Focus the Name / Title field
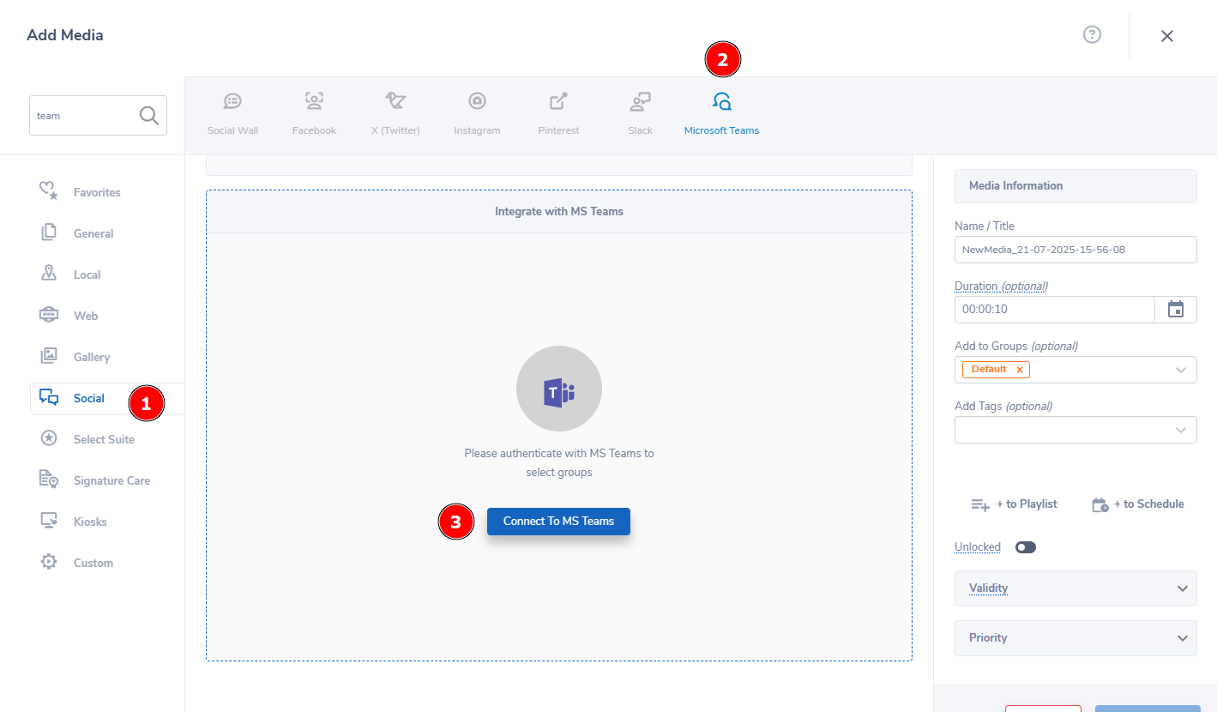This screenshot has width=1217, height=712. tap(1075, 250)
